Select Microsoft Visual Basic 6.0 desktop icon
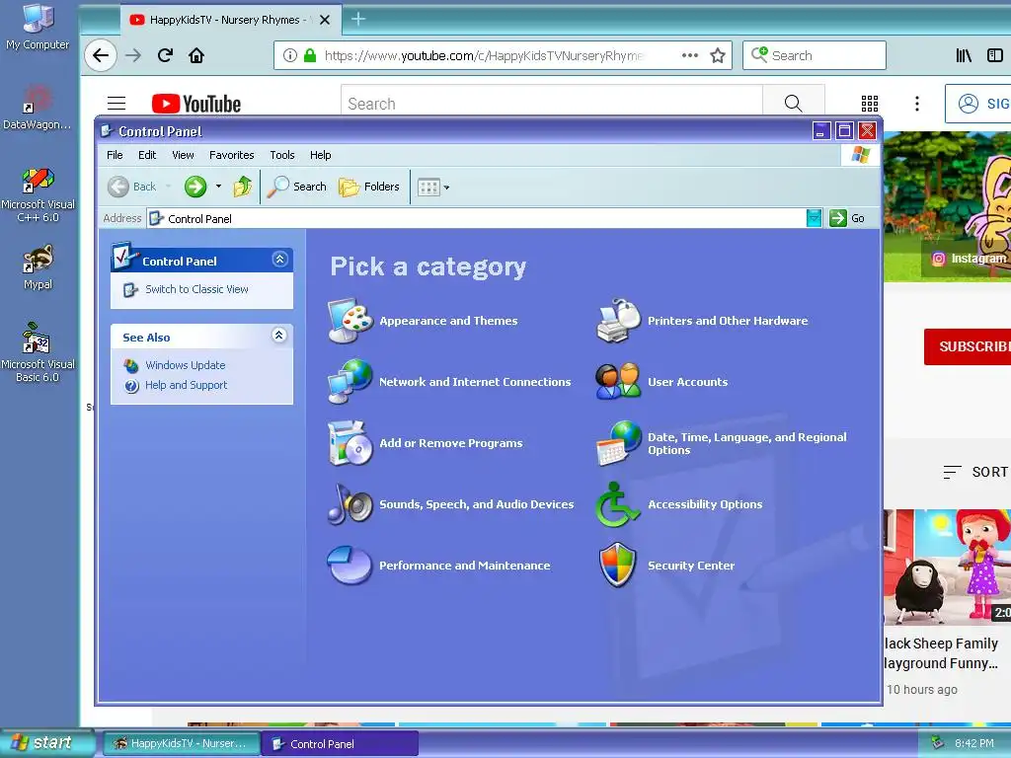Image resolution: width=1011 pixels, height=758 pixels. pyautogui.click(x=39, y=352)
